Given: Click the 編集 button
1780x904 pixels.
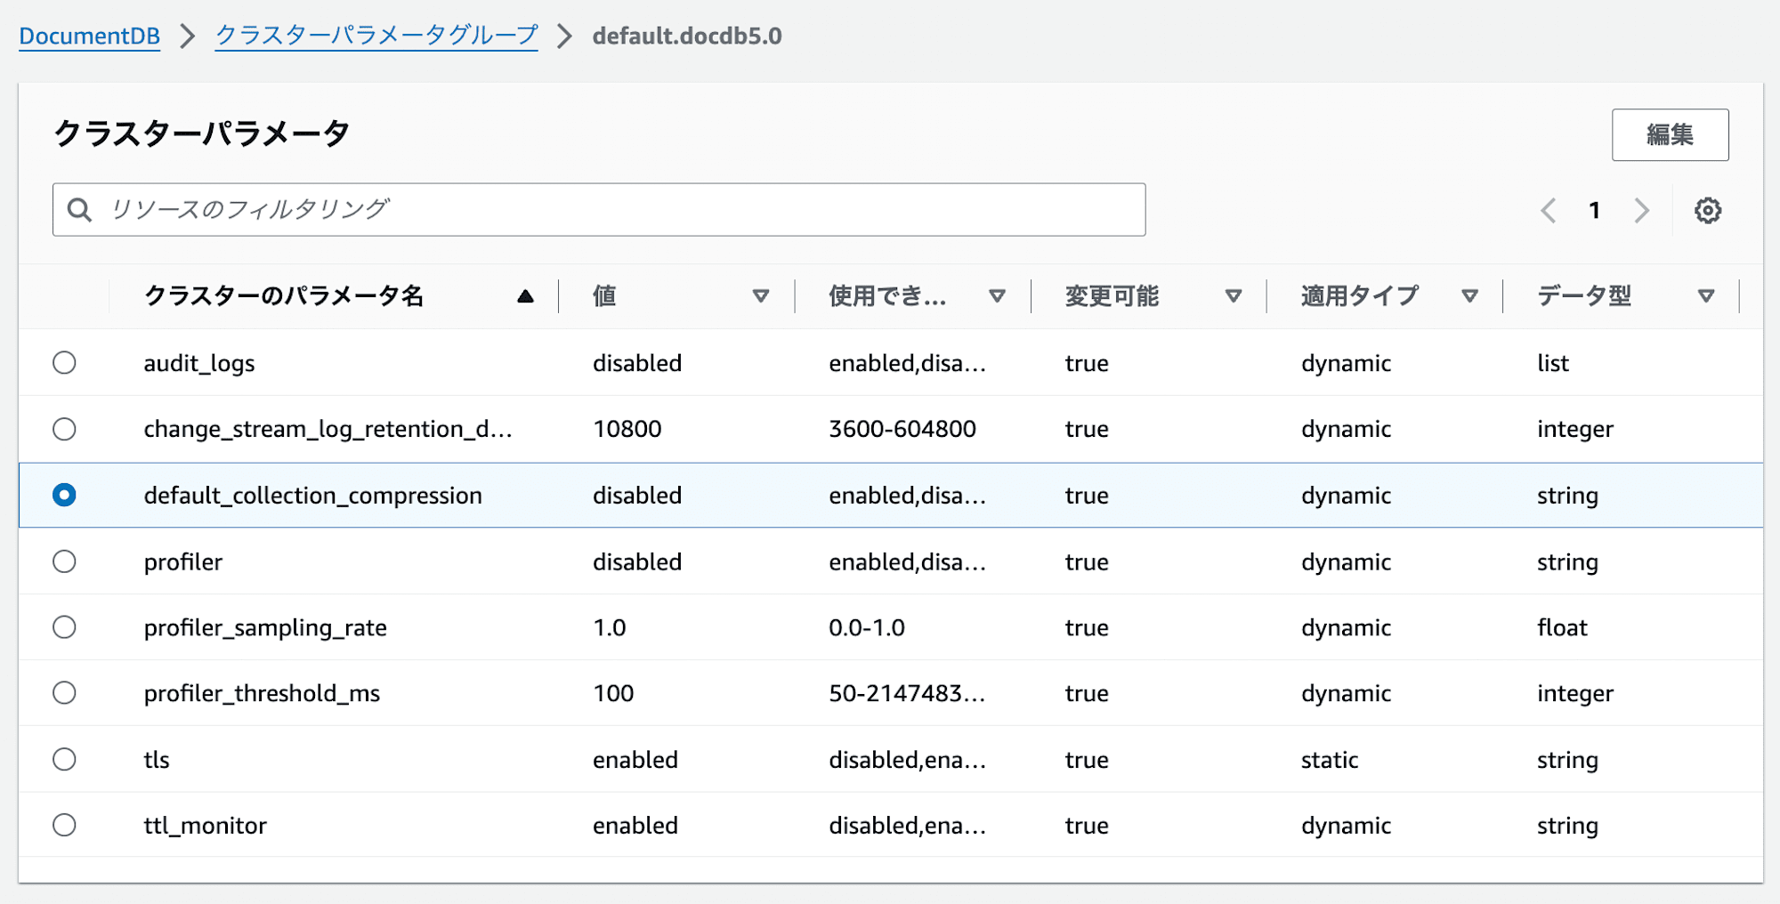Looking at the screenshot, I should coord(1670,134).
